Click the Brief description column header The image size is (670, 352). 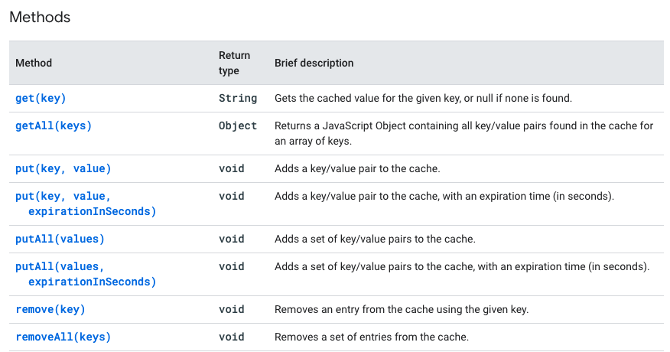coord(314,63)
